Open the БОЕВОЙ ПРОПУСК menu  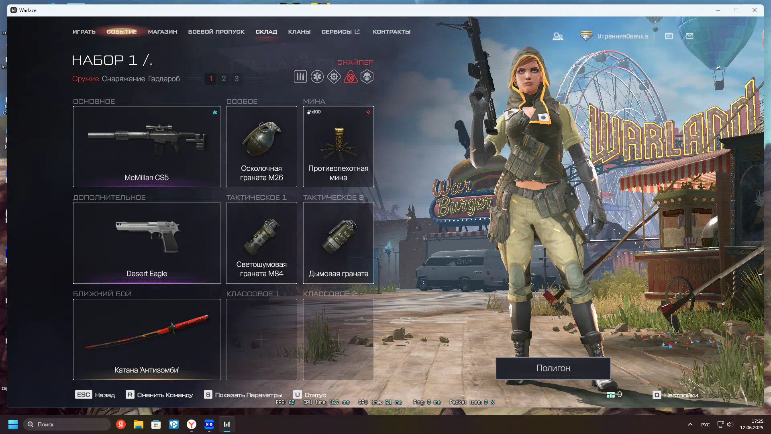coord(216,32)
